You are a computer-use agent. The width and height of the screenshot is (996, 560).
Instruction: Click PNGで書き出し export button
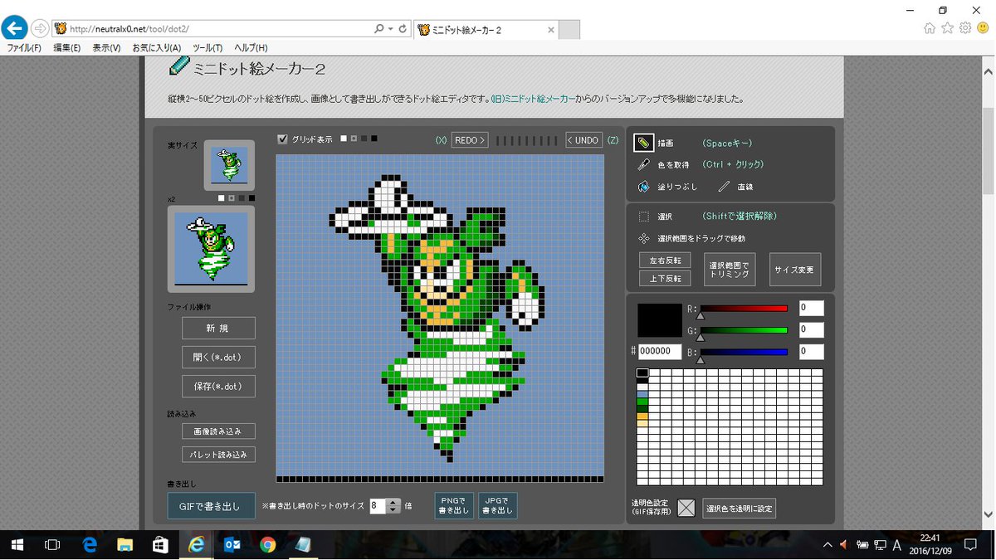coord(454,505)
